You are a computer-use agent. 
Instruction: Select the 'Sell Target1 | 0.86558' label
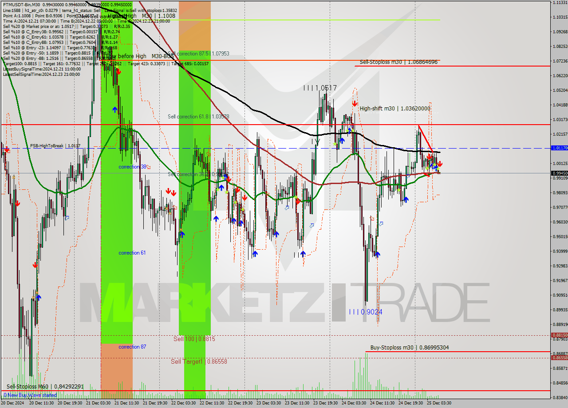199,361
